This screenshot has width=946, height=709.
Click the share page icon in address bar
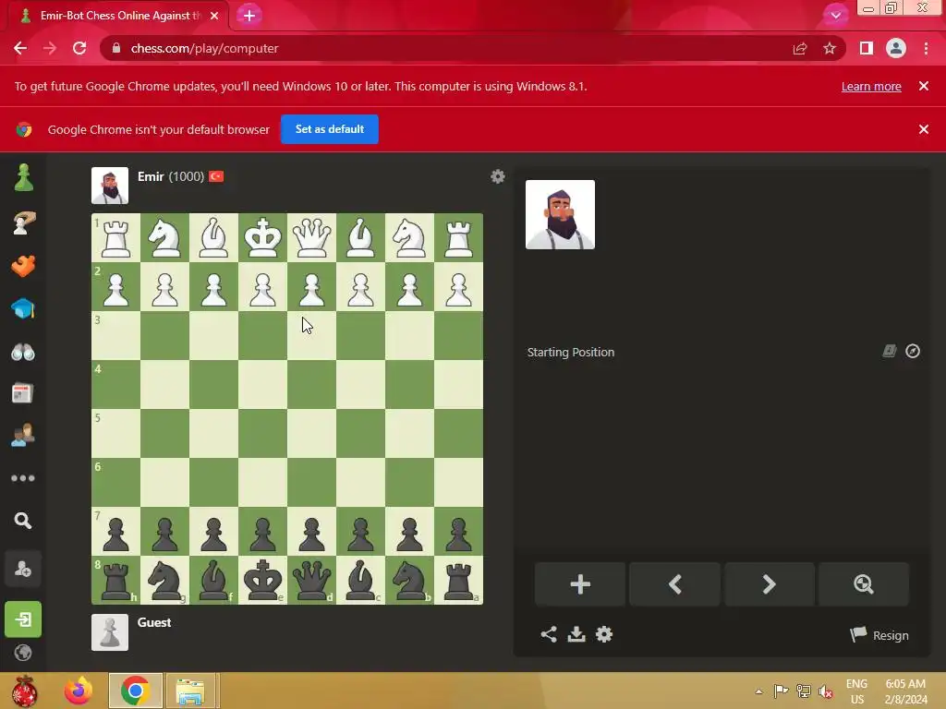point(800,48)
